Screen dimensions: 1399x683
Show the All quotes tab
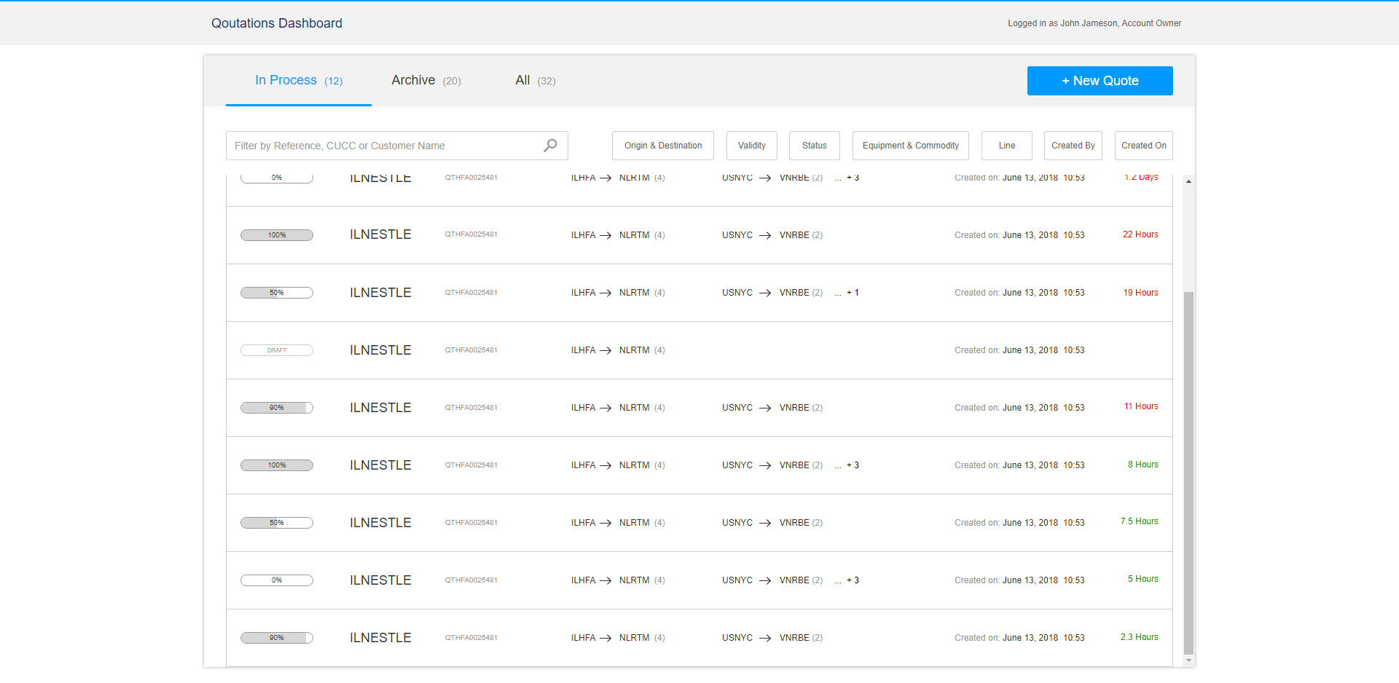click(536, 81)
